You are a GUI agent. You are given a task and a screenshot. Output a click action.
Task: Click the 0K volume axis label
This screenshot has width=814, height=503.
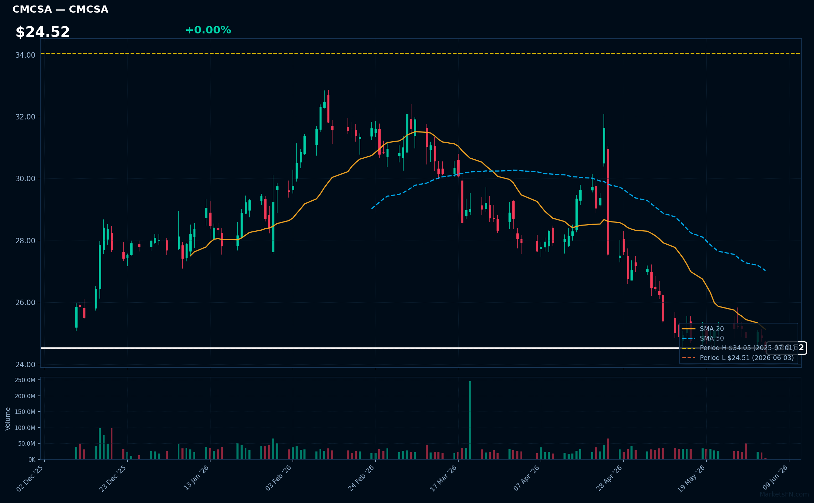tap(32, 460)
